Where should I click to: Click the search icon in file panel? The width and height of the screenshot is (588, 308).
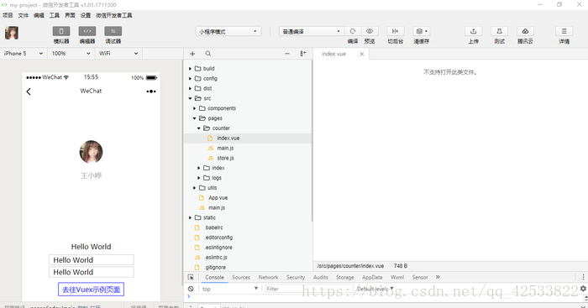click(x=208, y=54)
